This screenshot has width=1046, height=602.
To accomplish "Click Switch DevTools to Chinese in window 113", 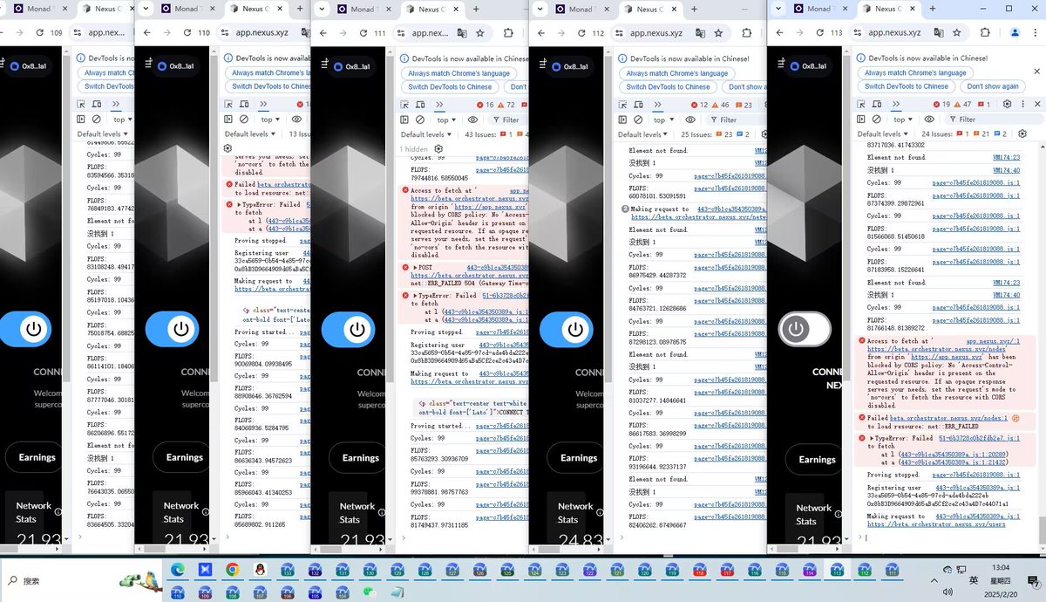I will [907, 86].
